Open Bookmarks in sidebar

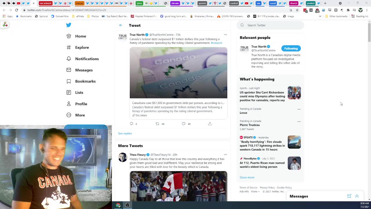pyautogui.click(x=81, y=81)
